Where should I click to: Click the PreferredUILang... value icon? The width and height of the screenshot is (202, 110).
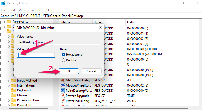tap(63, 101)
